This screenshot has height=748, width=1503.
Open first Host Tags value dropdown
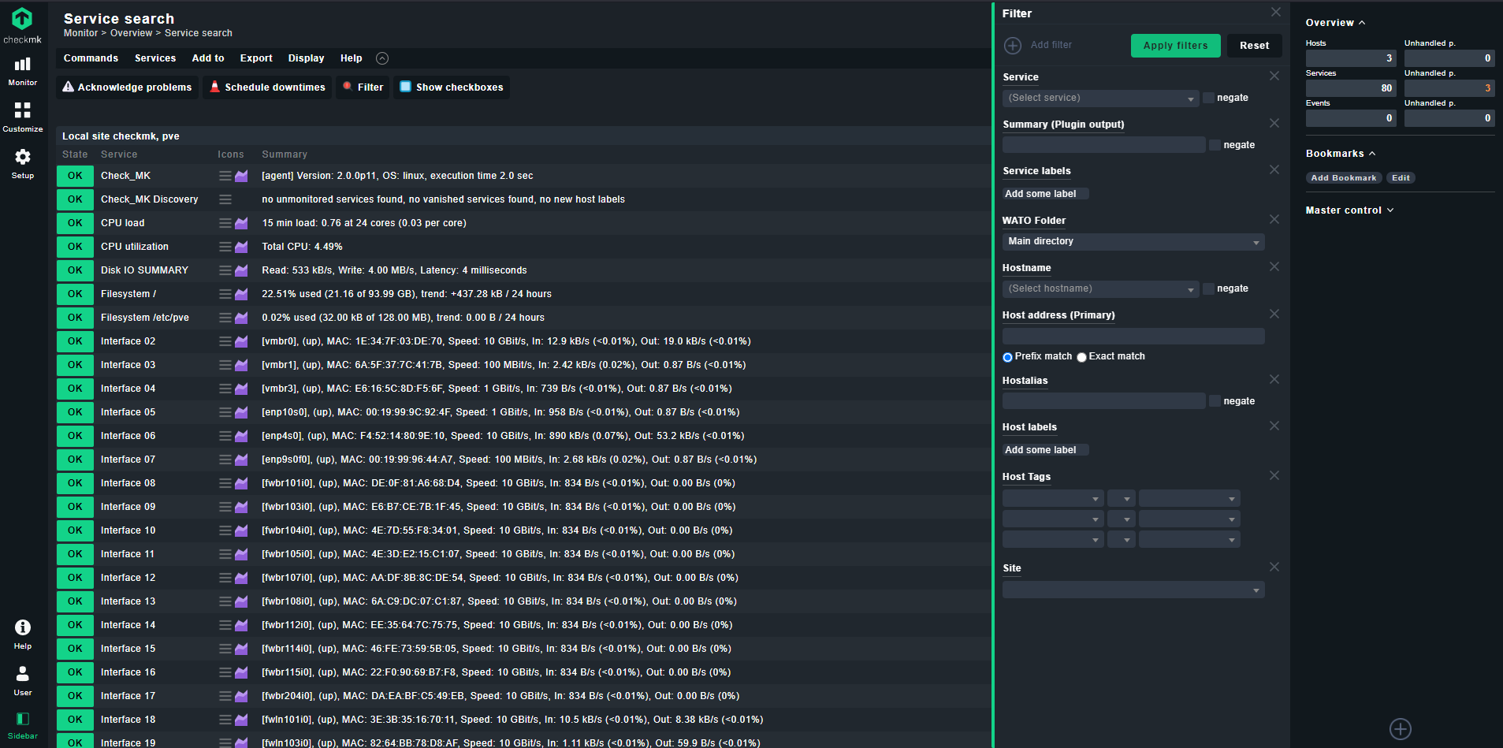point(1189,498)
